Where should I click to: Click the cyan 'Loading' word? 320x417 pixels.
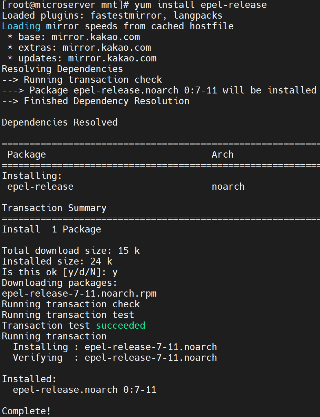tap(21, 27)
